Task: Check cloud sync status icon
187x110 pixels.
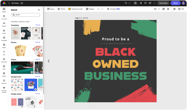Action: (x=22, y=3)
